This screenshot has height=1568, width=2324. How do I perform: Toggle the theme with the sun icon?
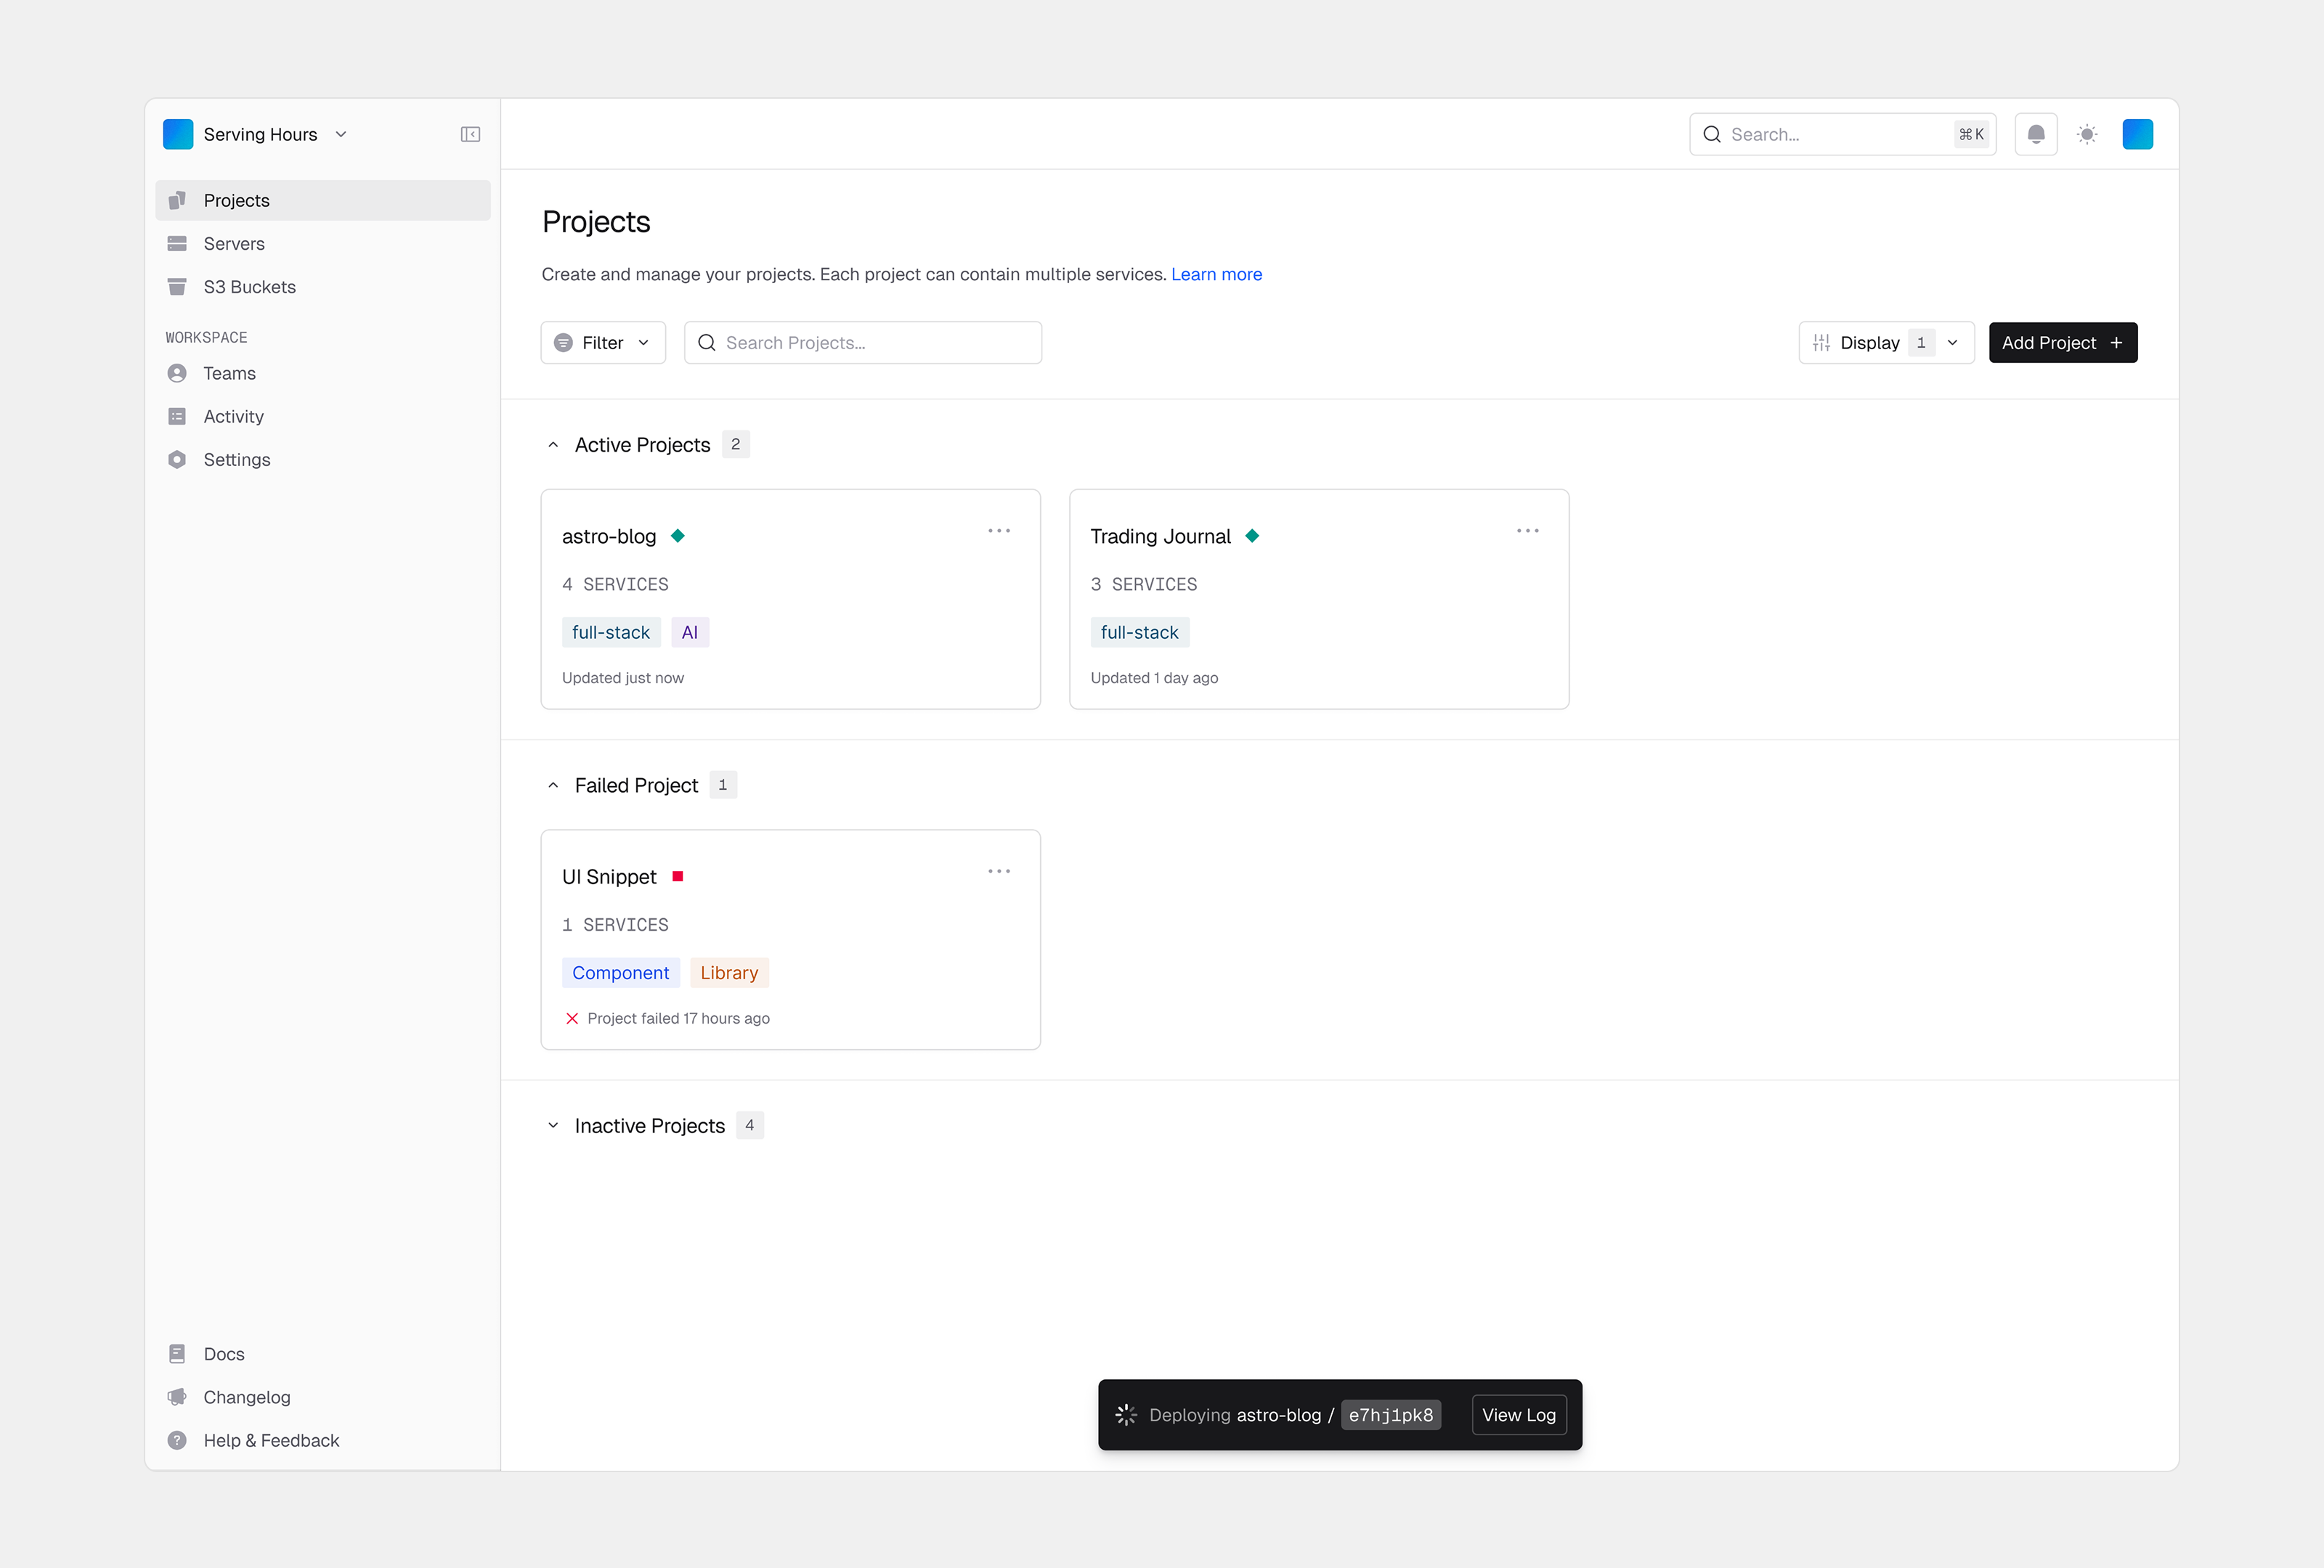(x=2087, y=134)
